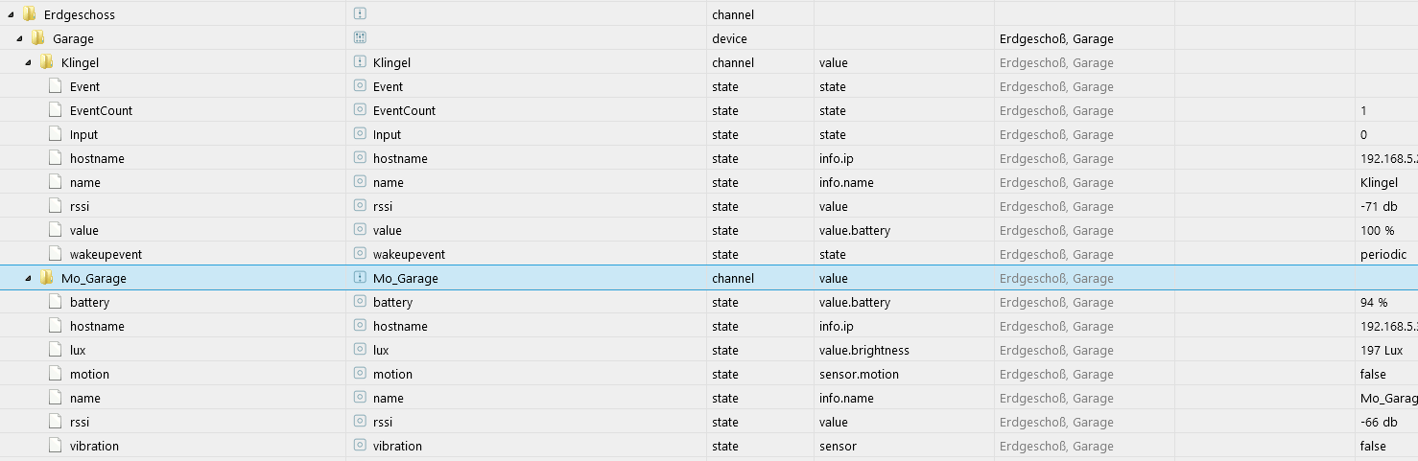The height and width of the screenshot is (461, 1418).
Task: Click the periodic value of wakeupevent
Action: point(1383,254)
